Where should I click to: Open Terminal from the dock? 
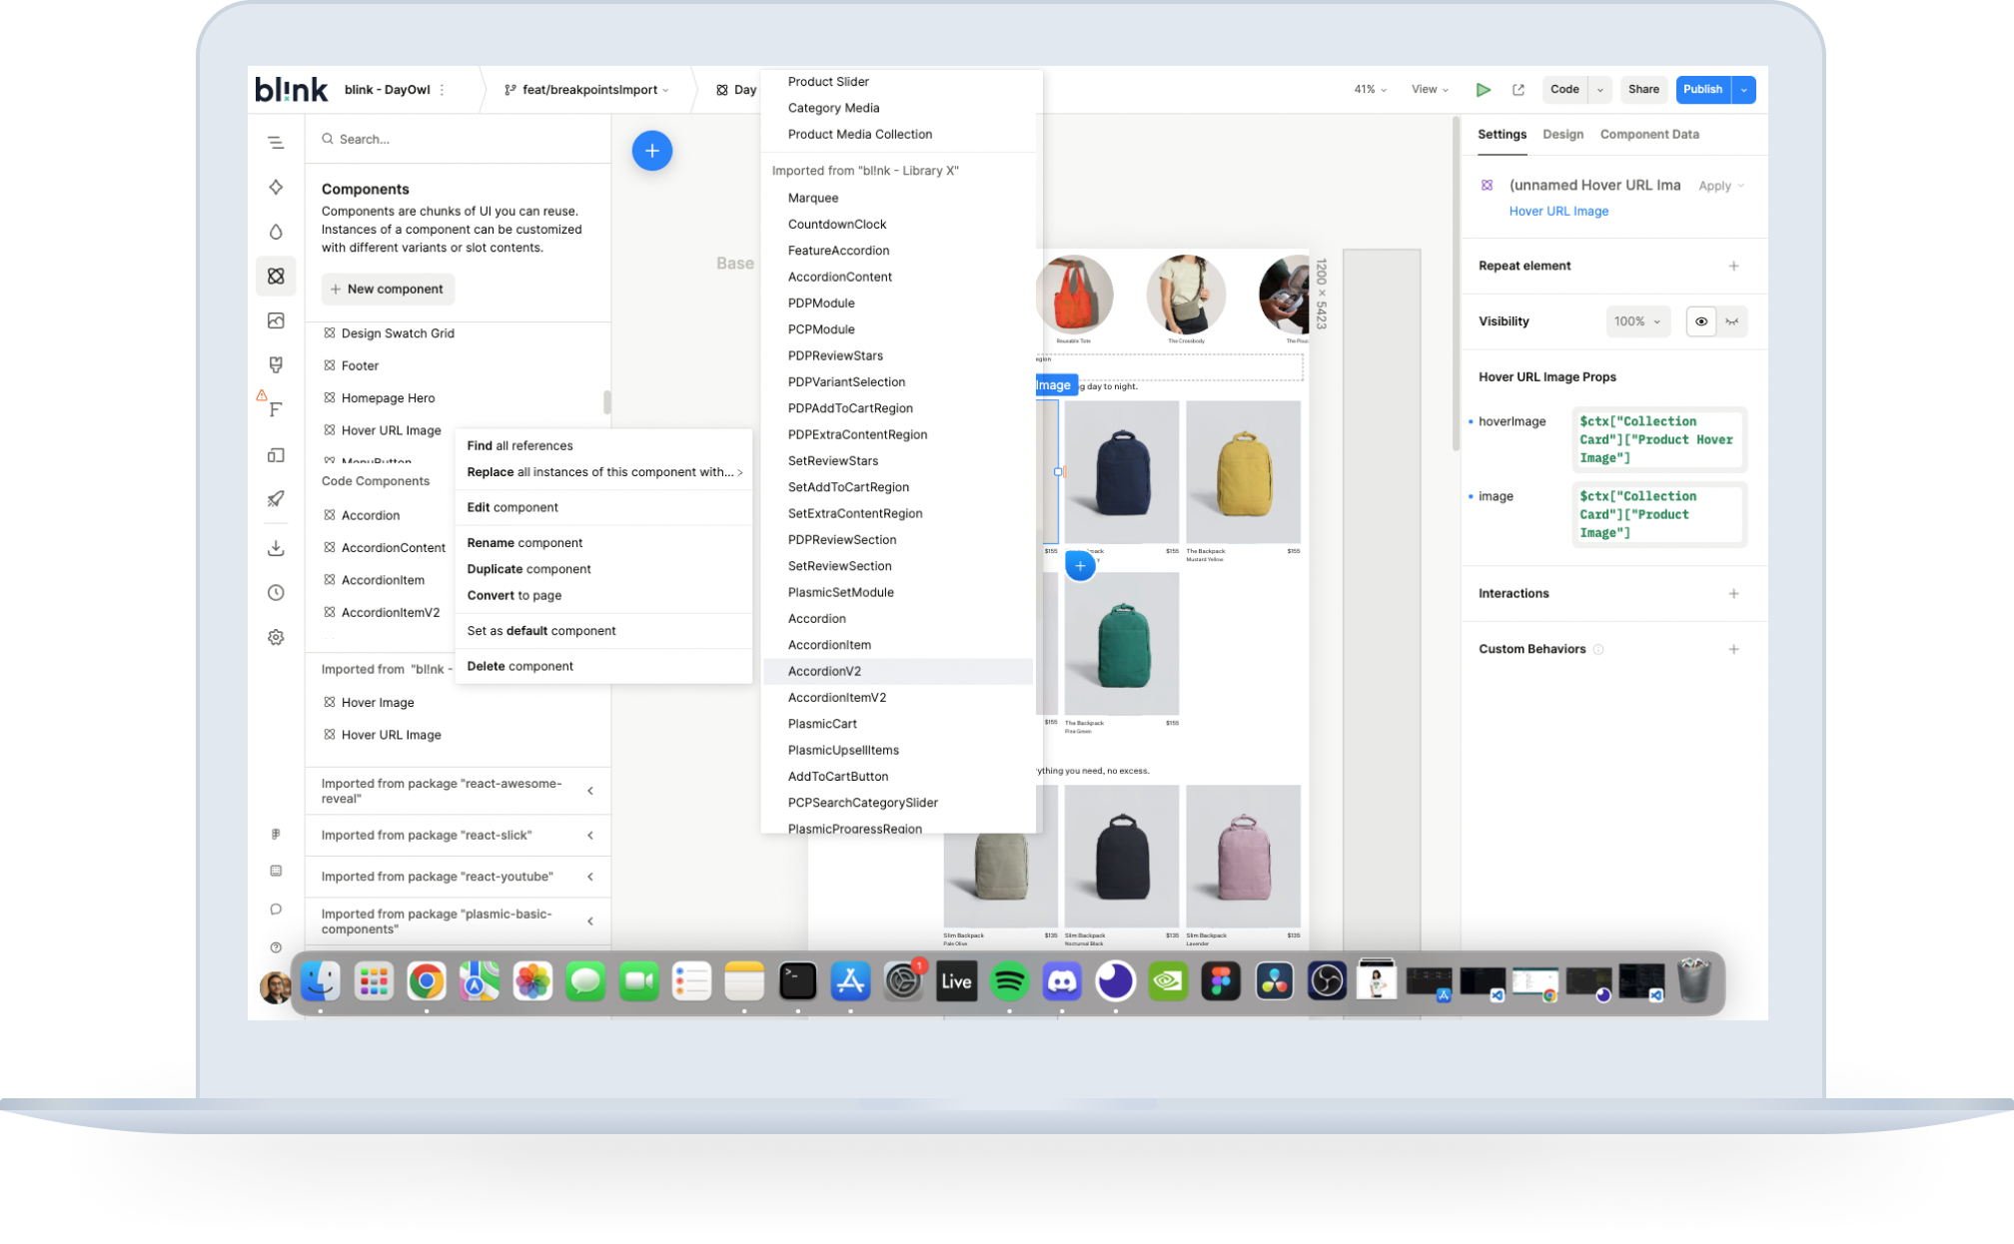pyautogui.click(x=797, y=982)
